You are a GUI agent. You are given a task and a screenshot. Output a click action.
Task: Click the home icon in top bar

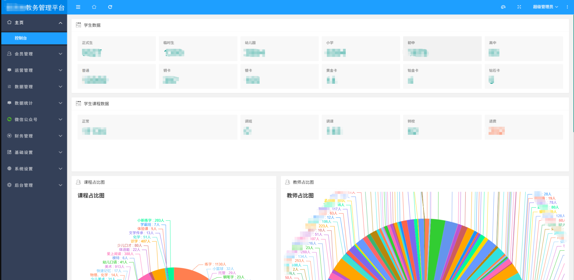94,7
